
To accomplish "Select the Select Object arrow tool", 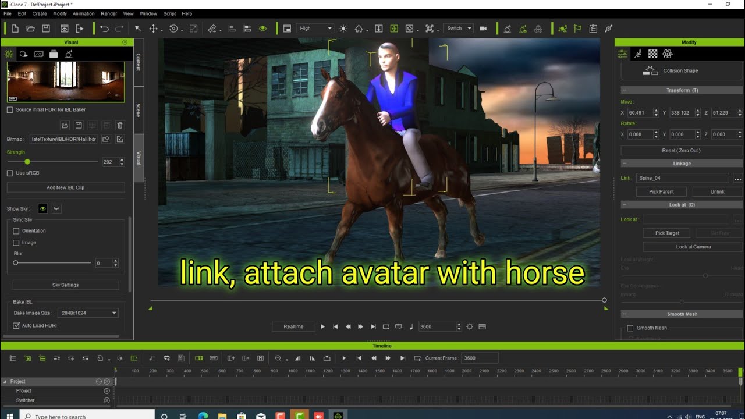I will coord(138,29).
